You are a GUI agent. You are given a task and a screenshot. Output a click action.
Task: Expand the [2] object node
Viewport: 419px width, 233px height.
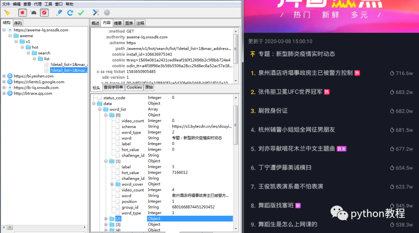[106, 219]
